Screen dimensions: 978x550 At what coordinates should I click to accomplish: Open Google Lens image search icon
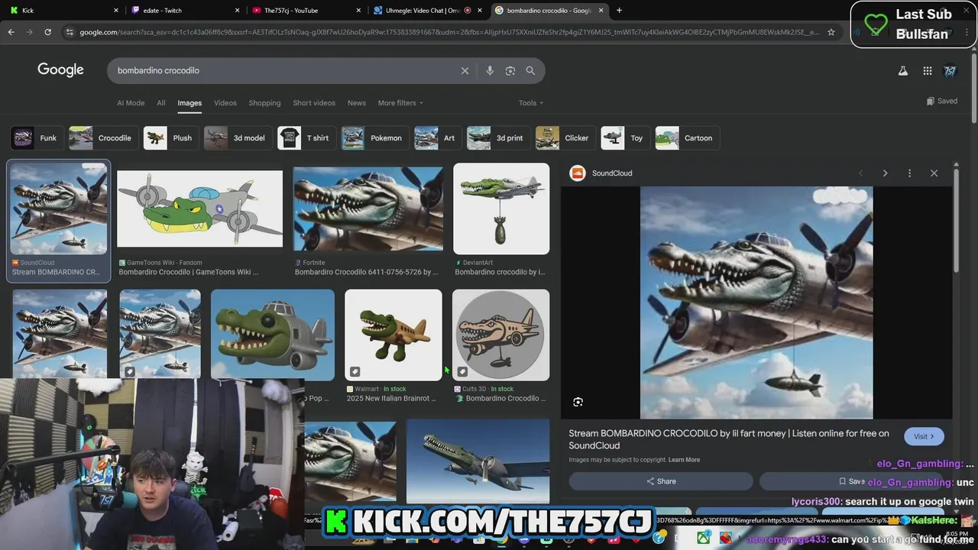(x=510, y=70)
